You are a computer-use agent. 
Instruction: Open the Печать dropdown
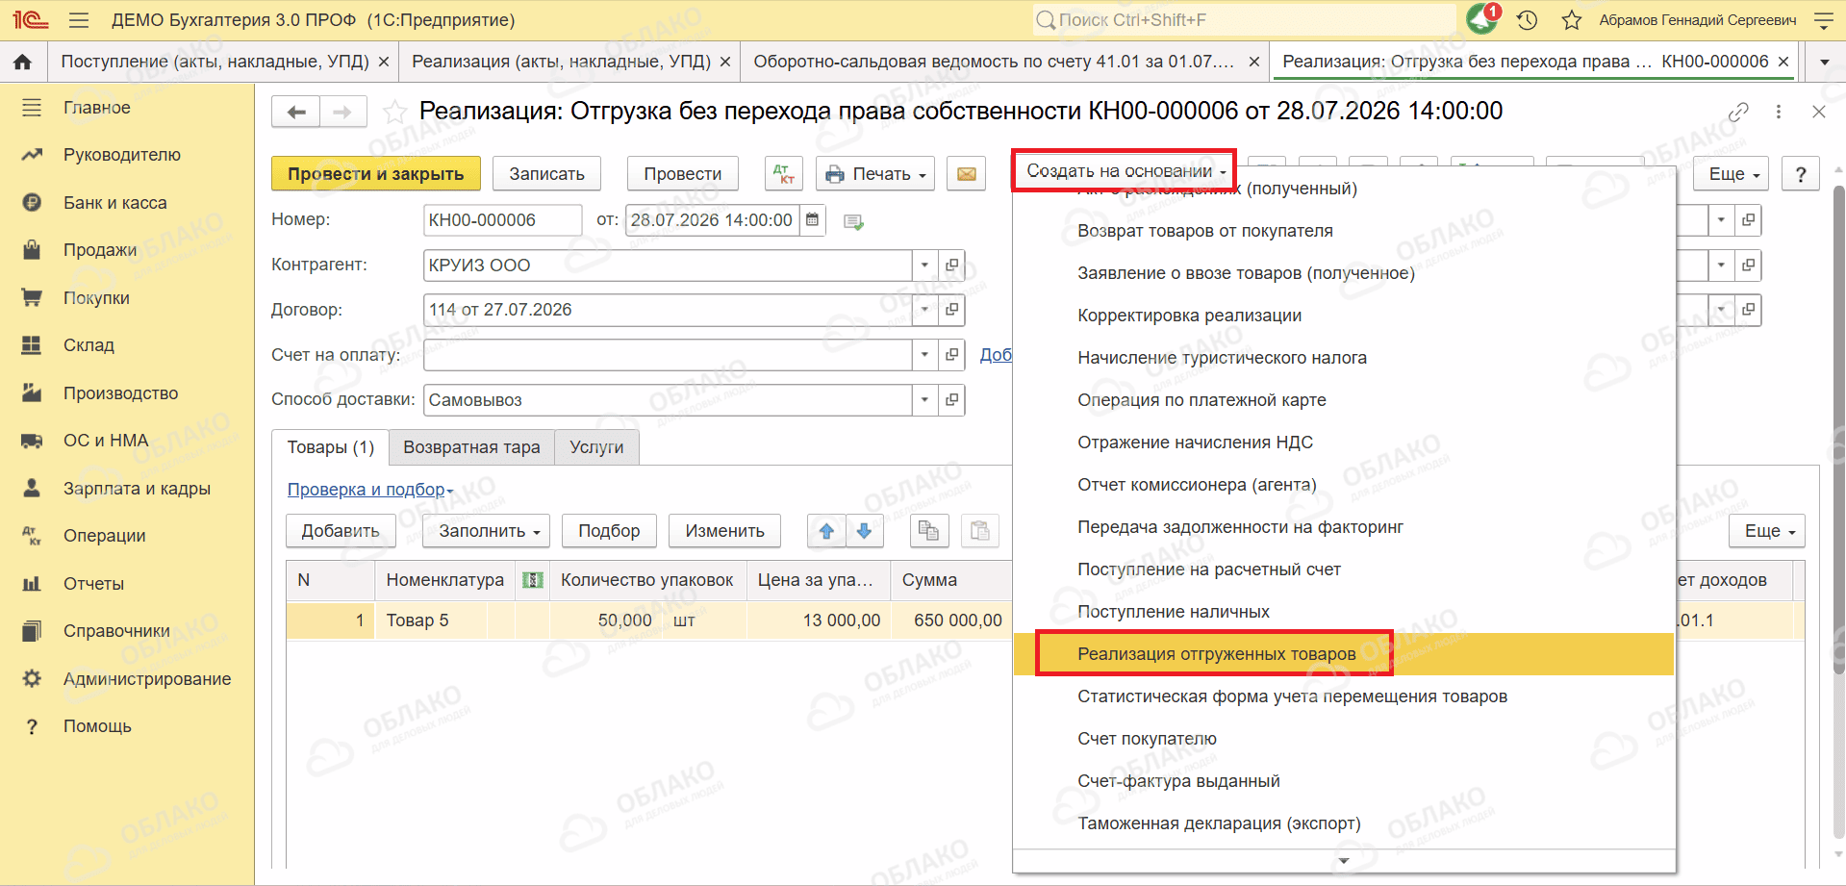point(875,174)
